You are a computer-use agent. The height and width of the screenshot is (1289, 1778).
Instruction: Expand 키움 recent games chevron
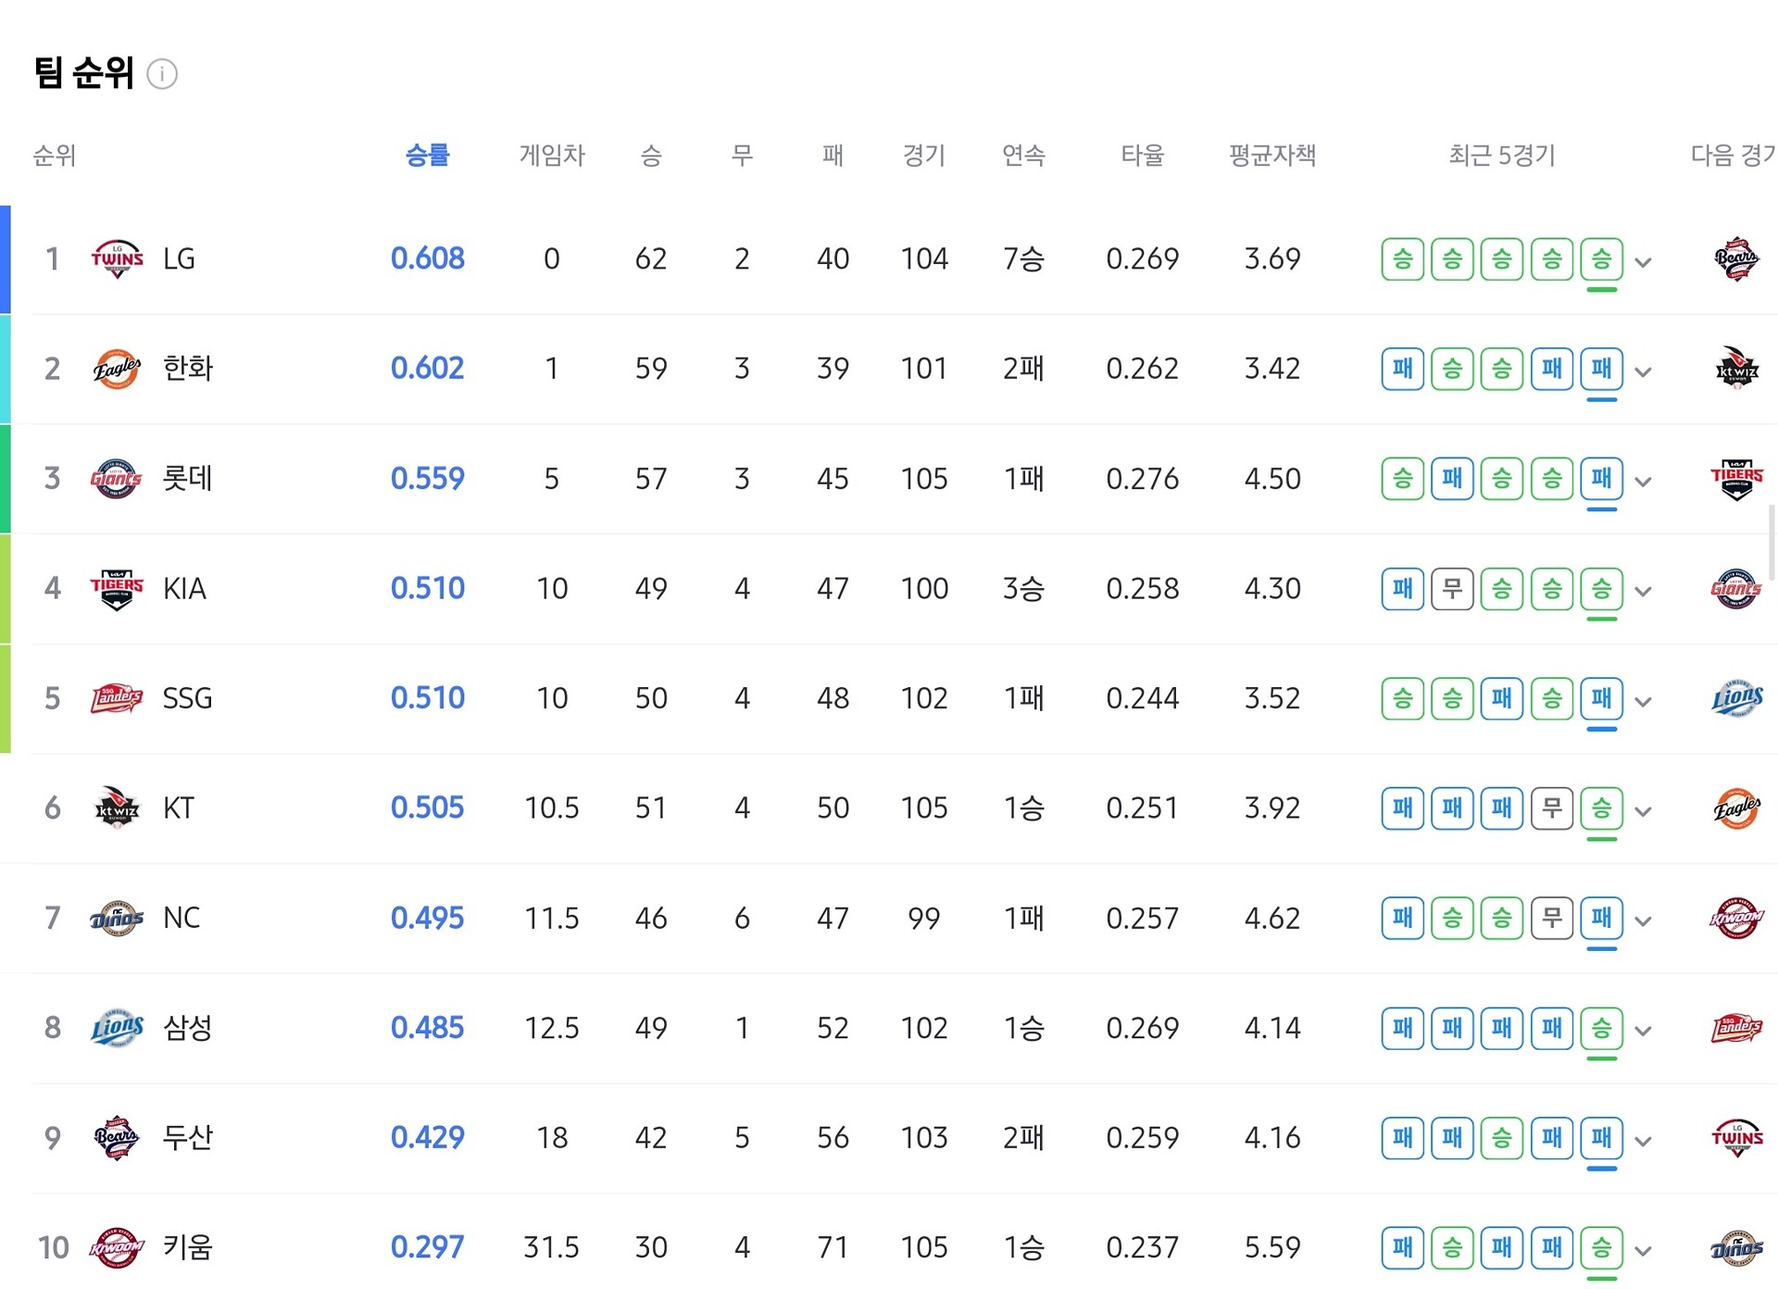pyautogui.click(x=1643, y=1251)
